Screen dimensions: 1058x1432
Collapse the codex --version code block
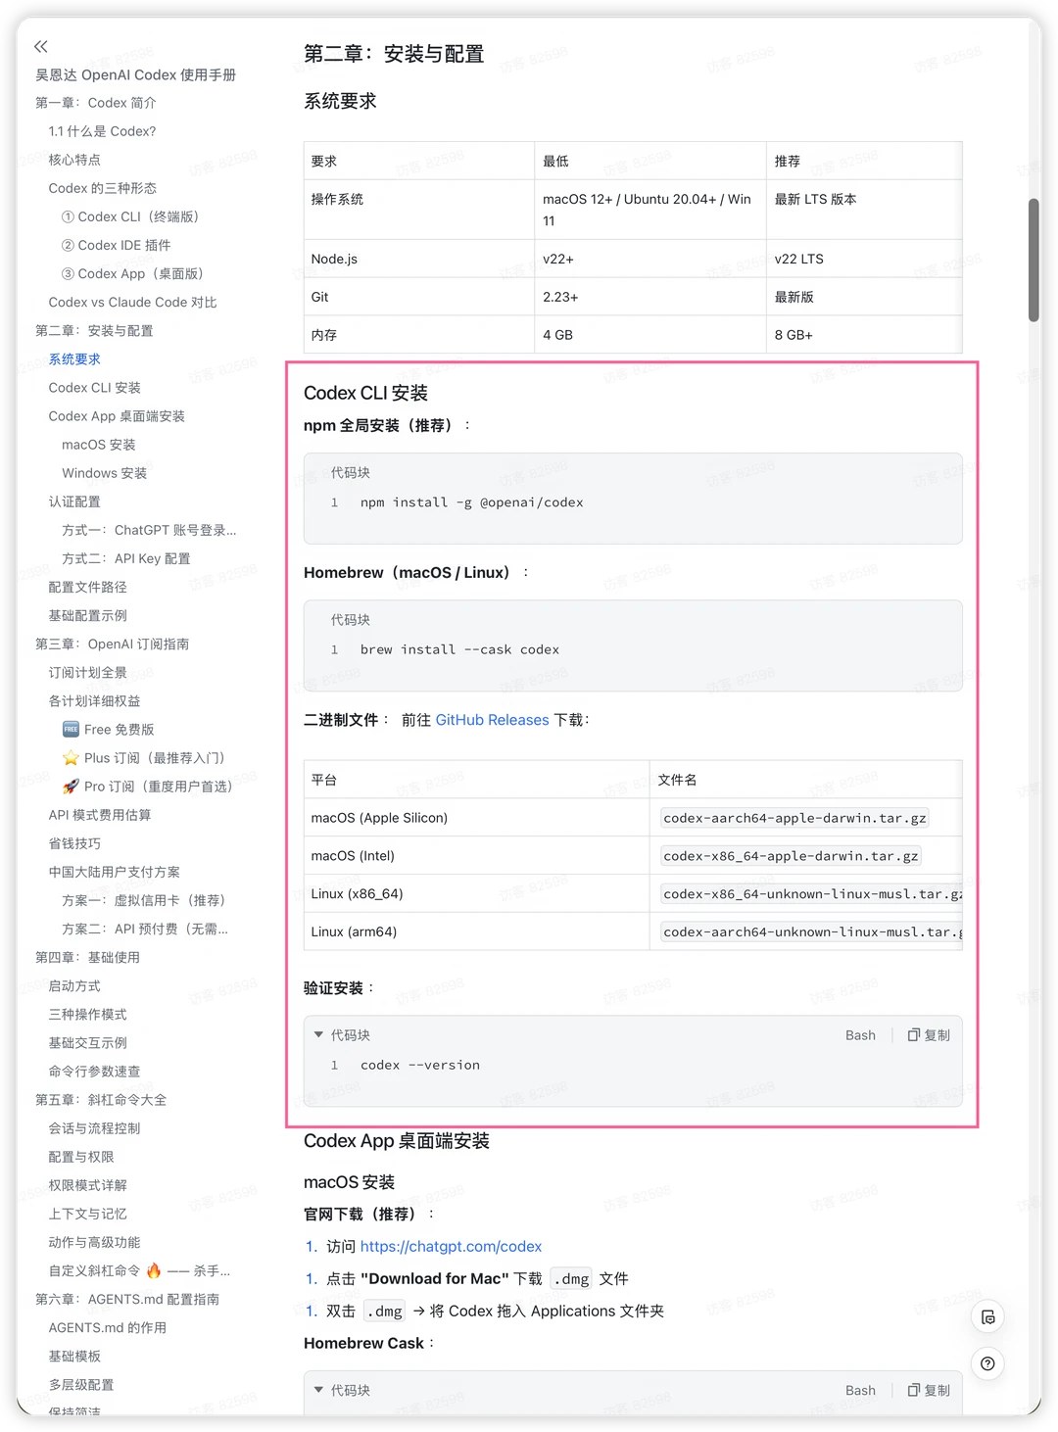pos(318,1034)
